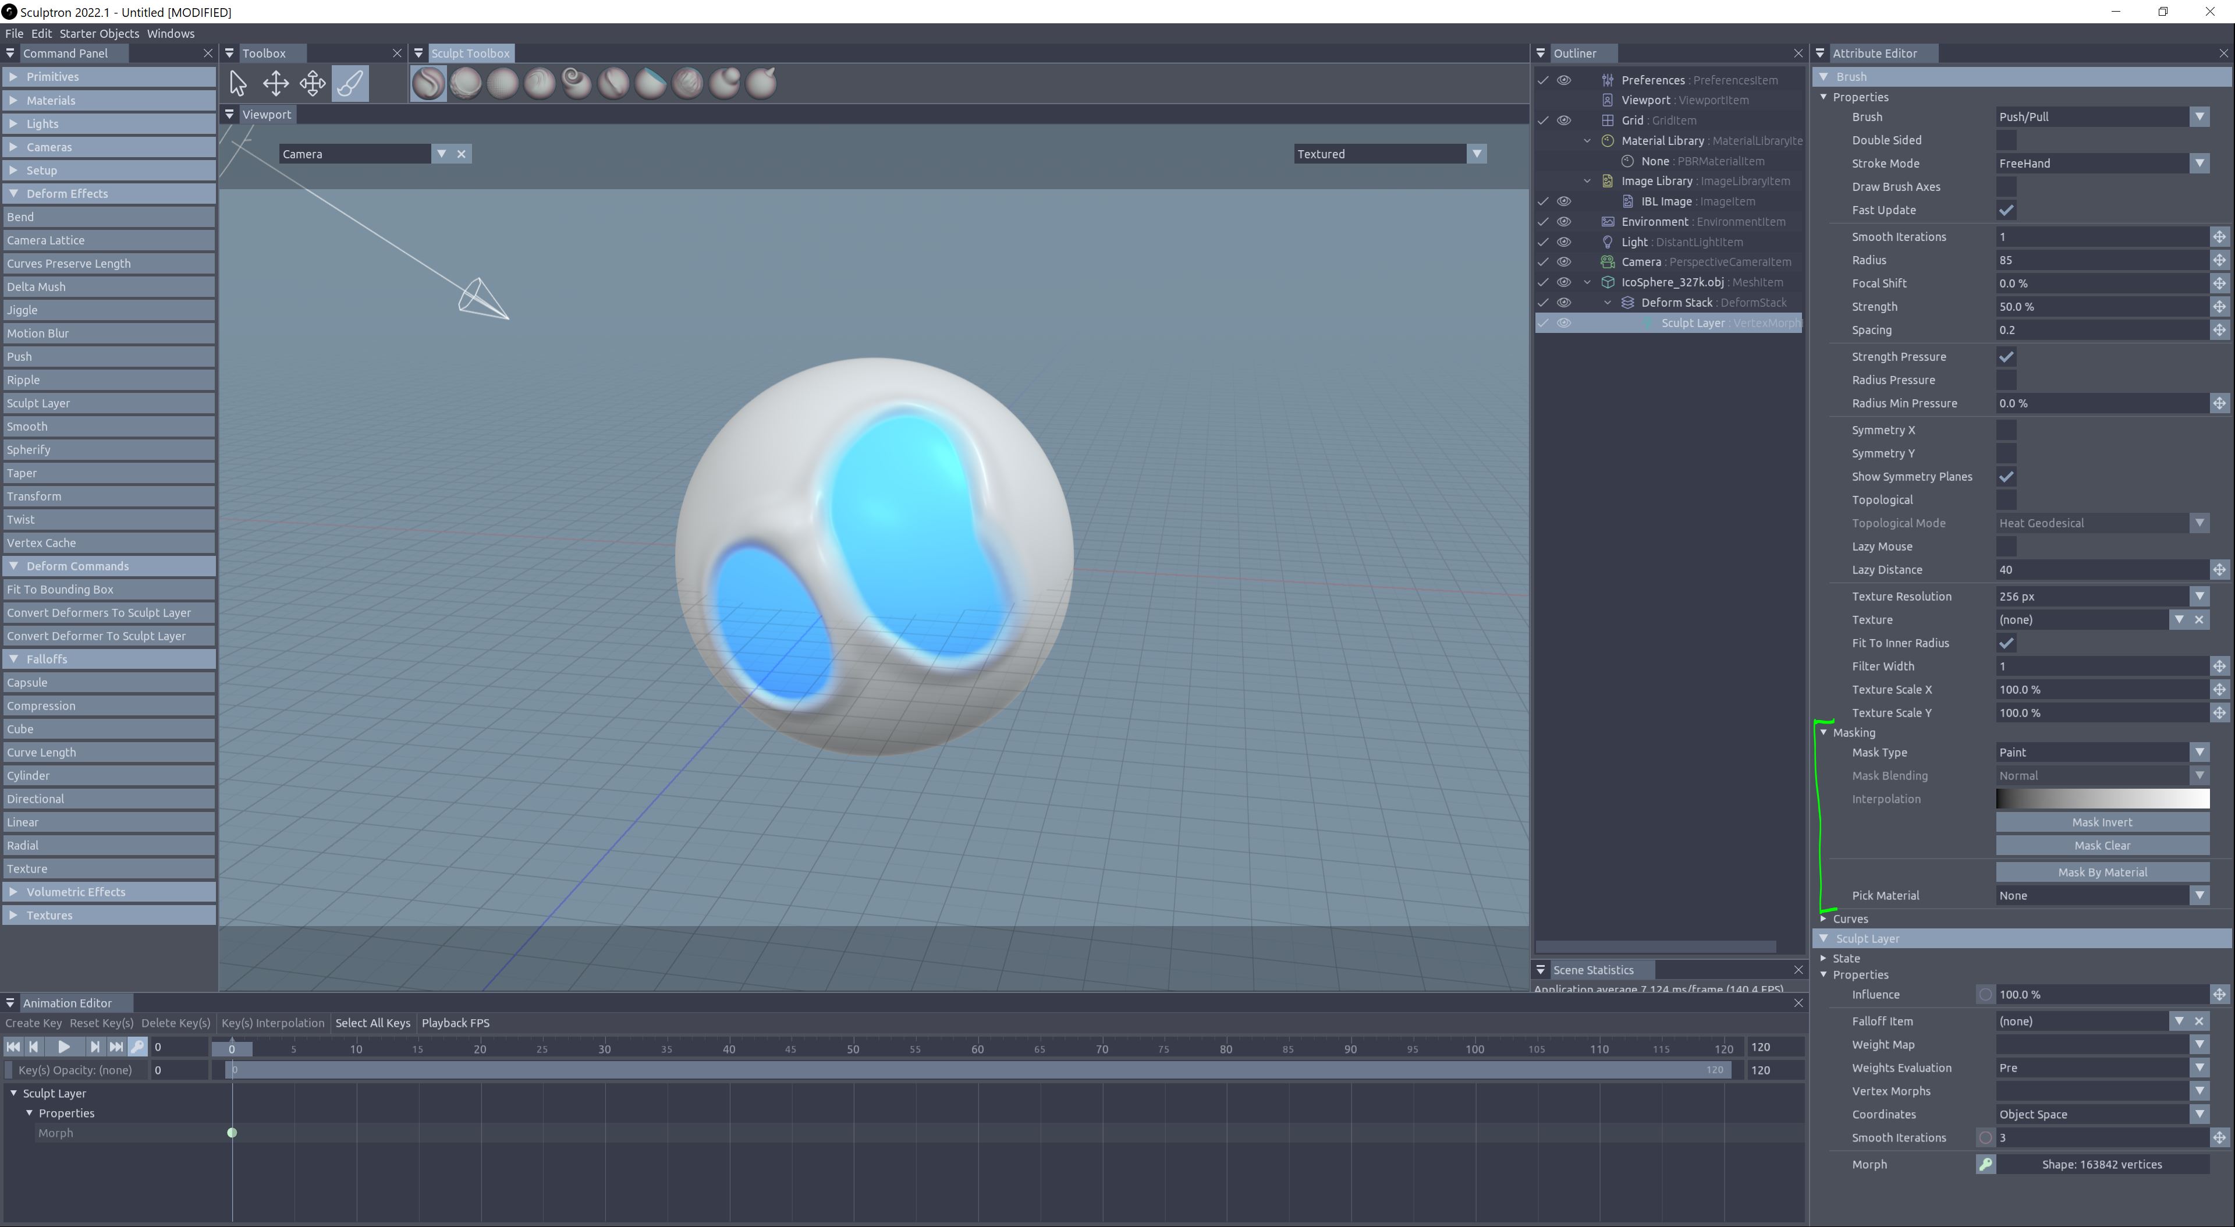Select the arrow pointer tool in Toolbox

[x=237, y=83]
